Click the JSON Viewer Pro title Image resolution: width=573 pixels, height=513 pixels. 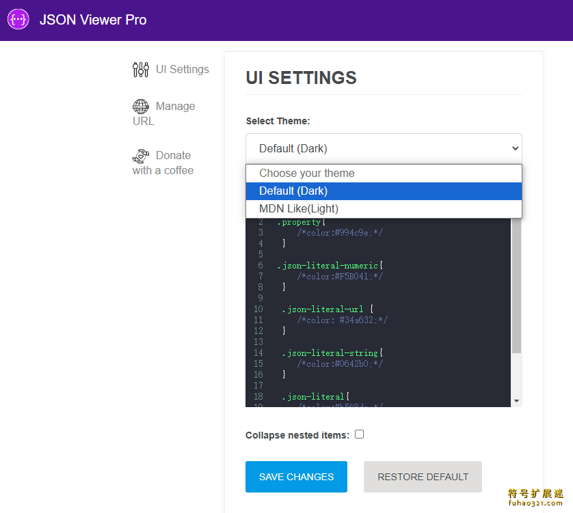pyautogui.click(x=93, y=20)
